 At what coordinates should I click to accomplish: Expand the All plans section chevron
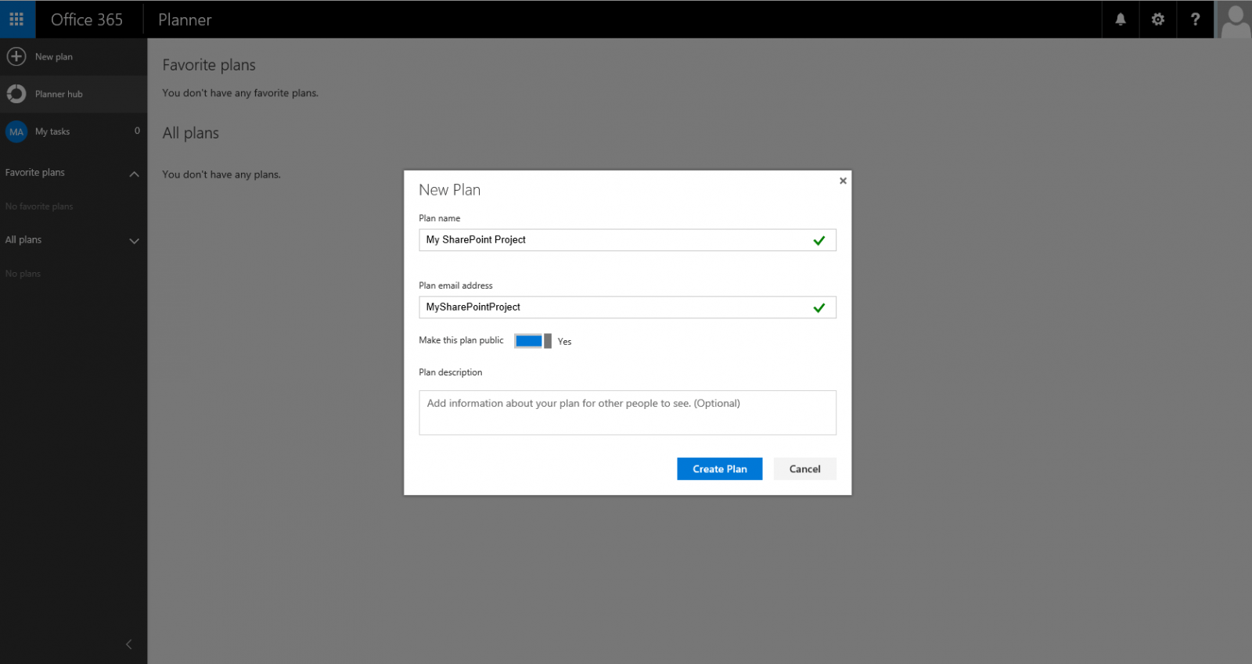[x=134, y=241]
